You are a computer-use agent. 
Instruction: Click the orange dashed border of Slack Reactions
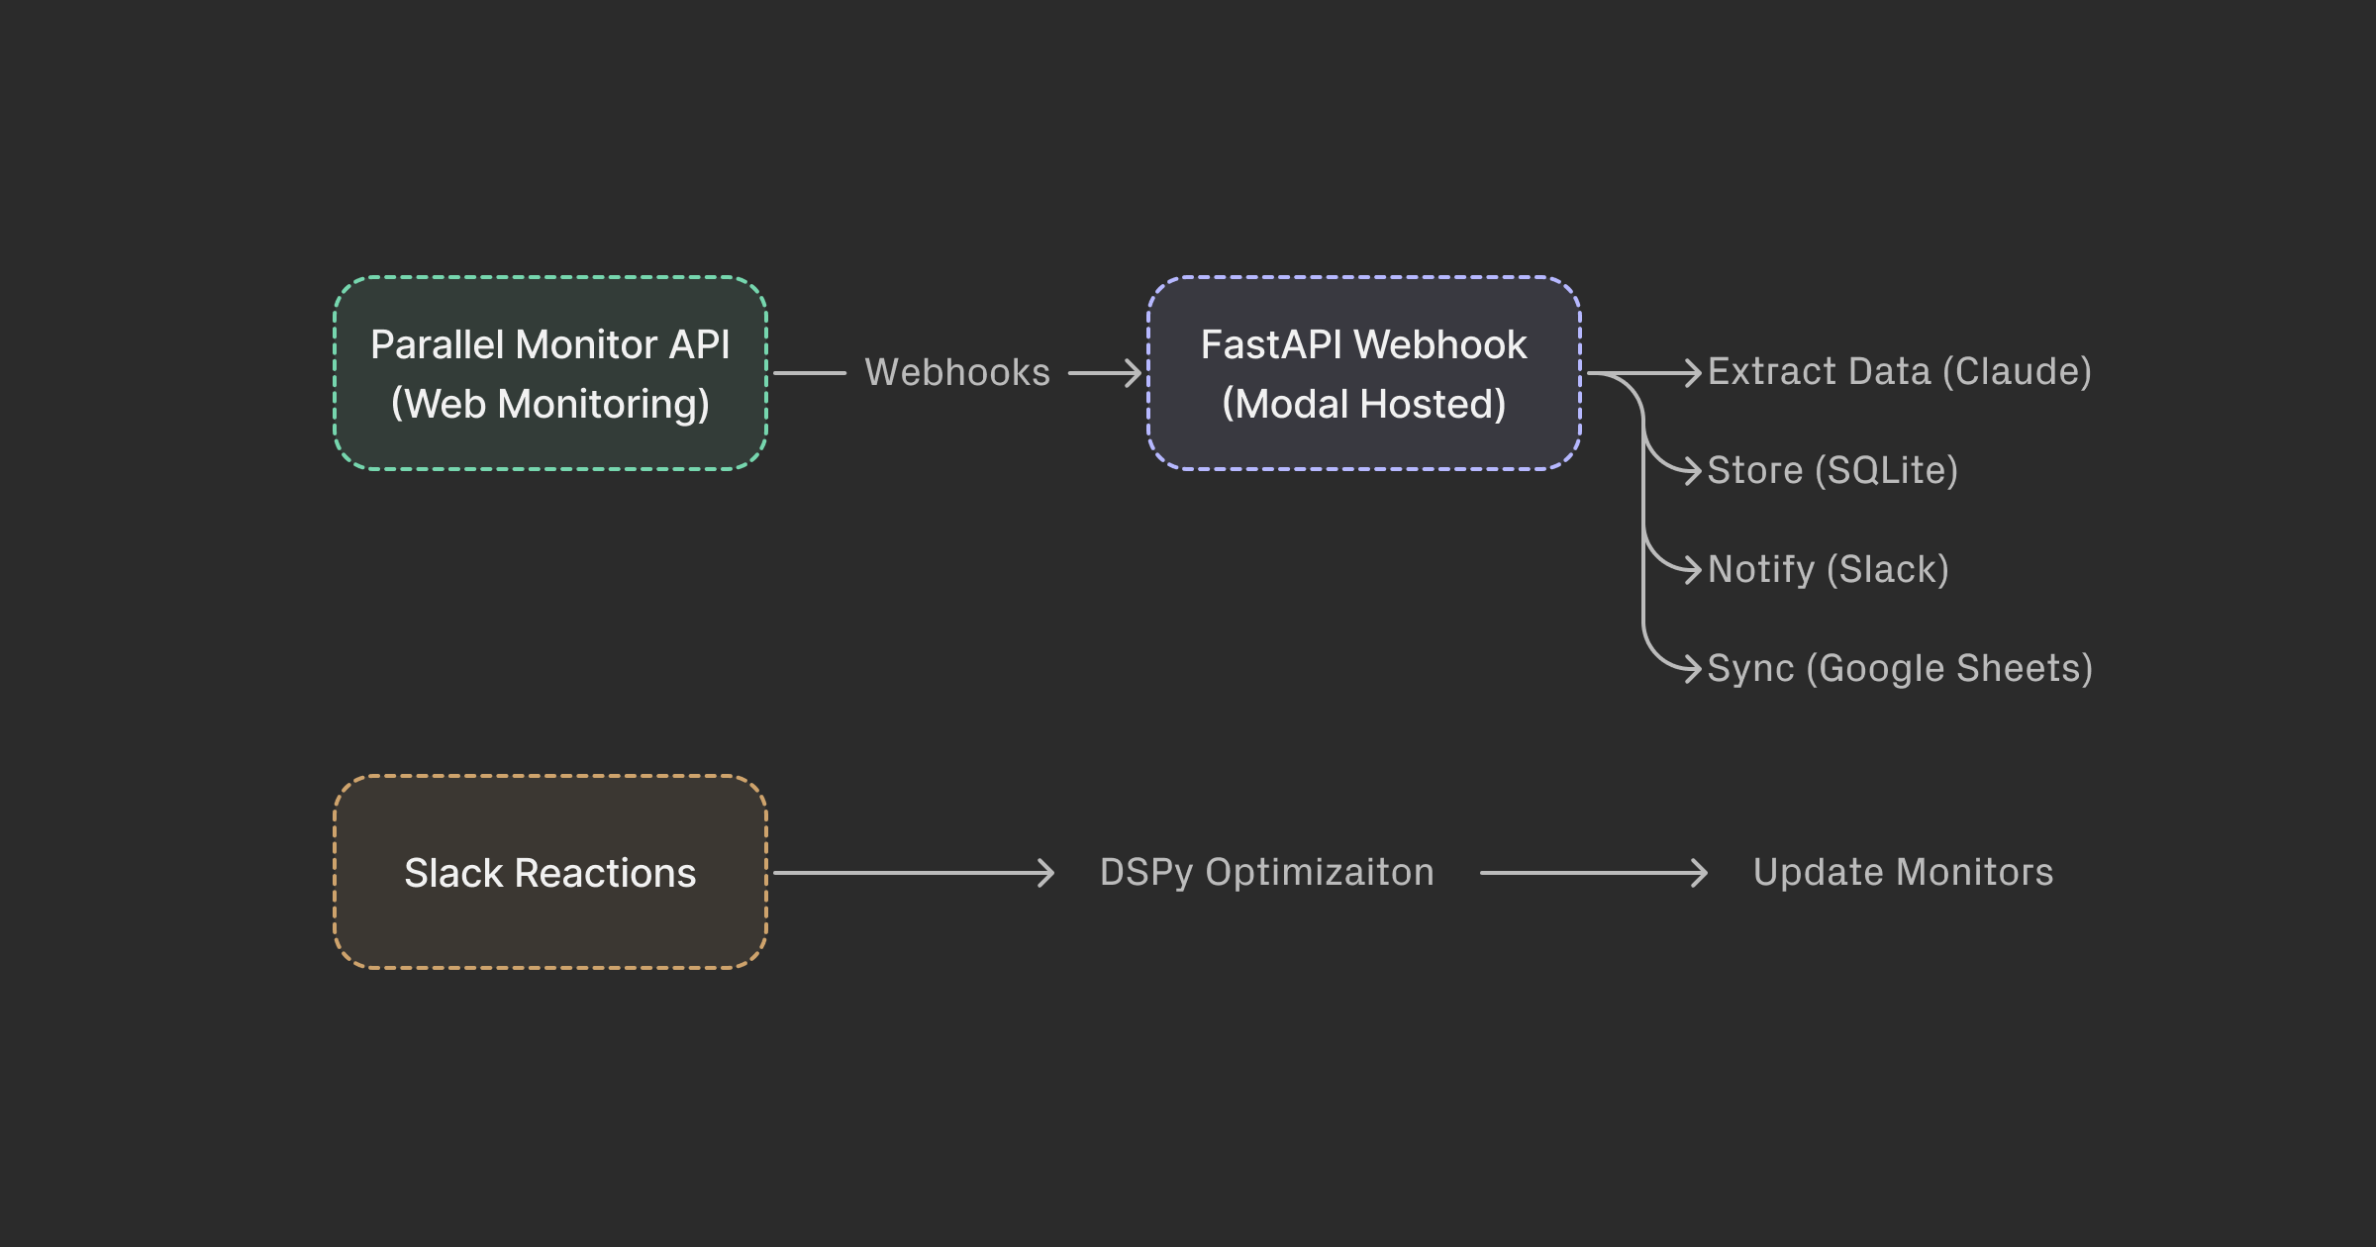click(551, 778)
